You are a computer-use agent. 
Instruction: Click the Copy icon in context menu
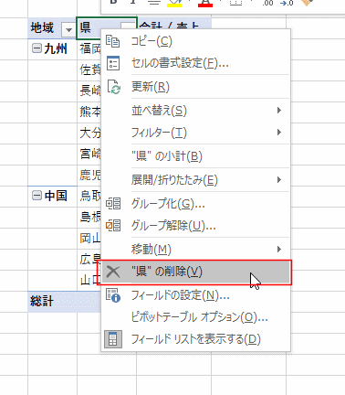click(112, 41)
